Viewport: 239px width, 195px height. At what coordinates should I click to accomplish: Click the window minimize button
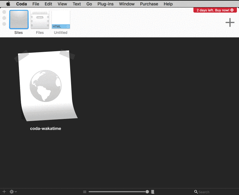[x=4, y=18]
